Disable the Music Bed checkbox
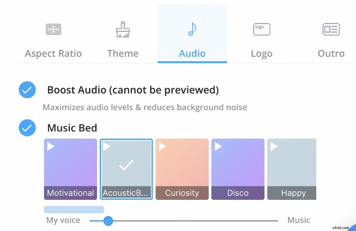The width and height of the screenshot is (356, 231). [27, 128]
